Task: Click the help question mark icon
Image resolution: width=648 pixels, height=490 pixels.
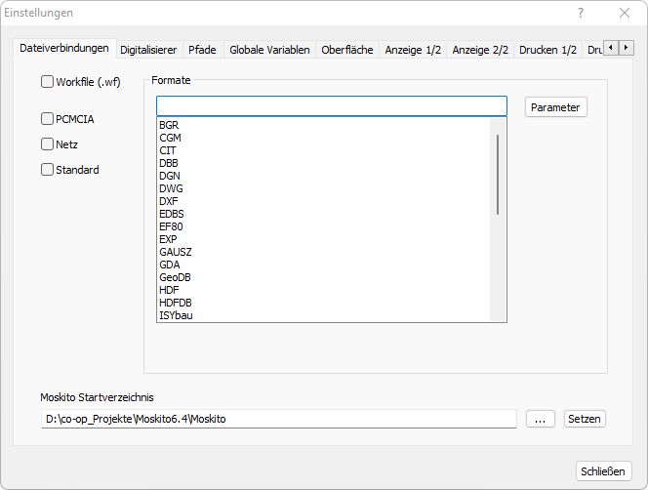Action: point(581,14)
